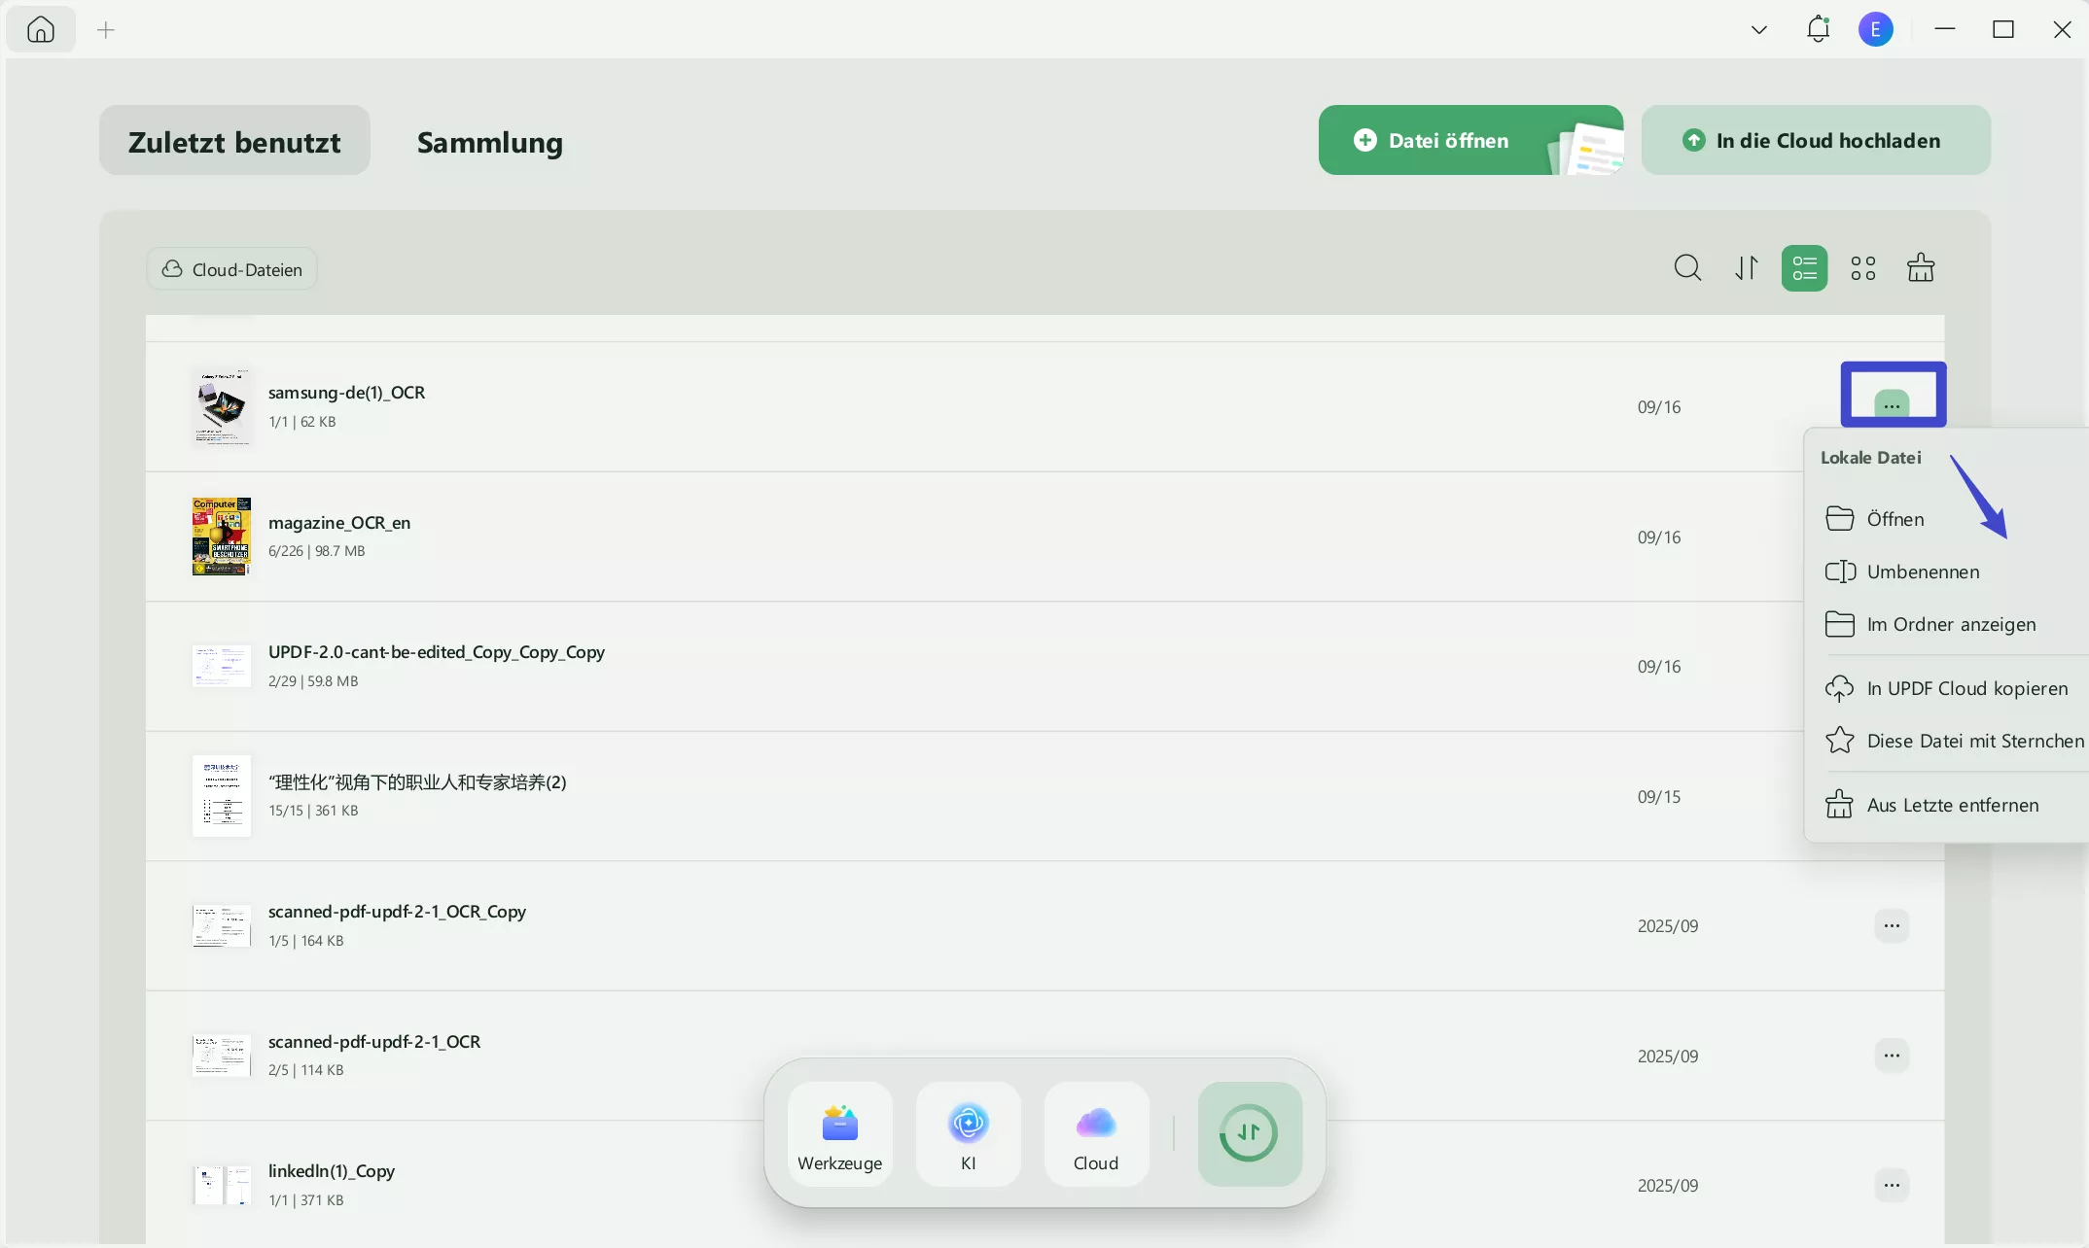Switch to grid view layout

(1862, 268)
